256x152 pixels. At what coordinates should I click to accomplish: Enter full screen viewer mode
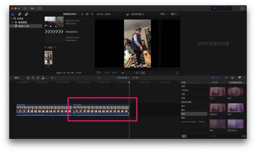(x=177, y=73)
